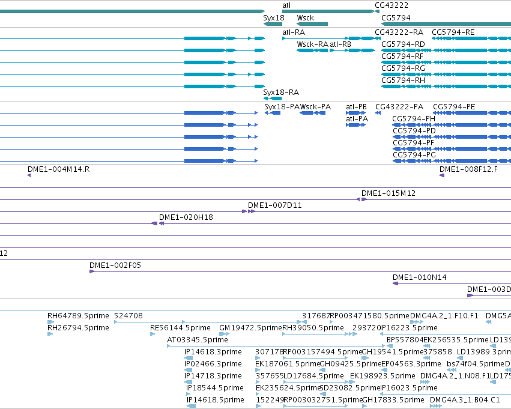
Task: Select the IP16223.5prime EST
Action: [x=446, y=334]
